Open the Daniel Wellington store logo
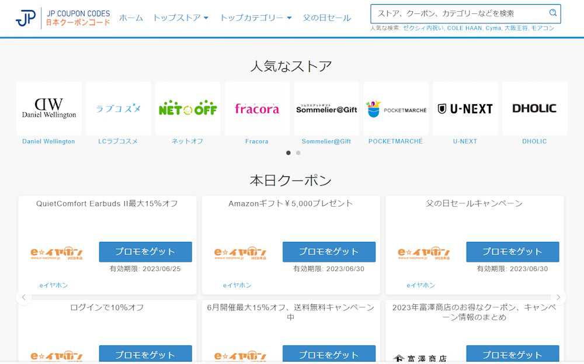Screen dimensions: 584x364 click(x=49, y=109)
